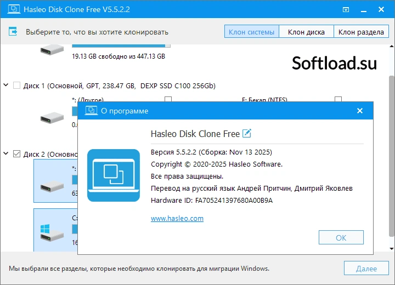Untick the Диск 2 checkbox
The width and height of the screenshot is (395, 285).
[x=16, y=153]
